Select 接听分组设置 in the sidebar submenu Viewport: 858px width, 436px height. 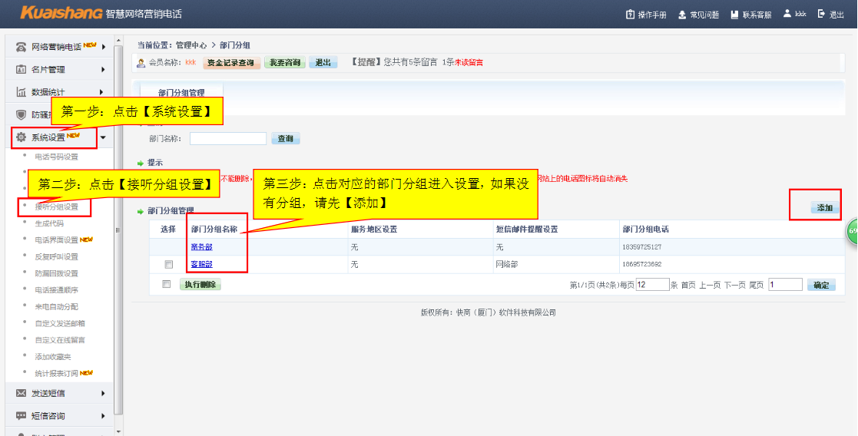[57, 206]
